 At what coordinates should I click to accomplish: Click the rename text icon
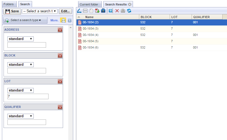click(111, 11)
